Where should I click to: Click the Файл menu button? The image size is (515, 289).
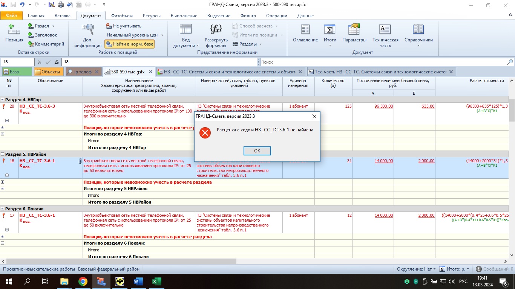pos(11,16)
